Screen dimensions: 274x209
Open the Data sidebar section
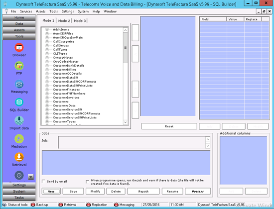19,24
